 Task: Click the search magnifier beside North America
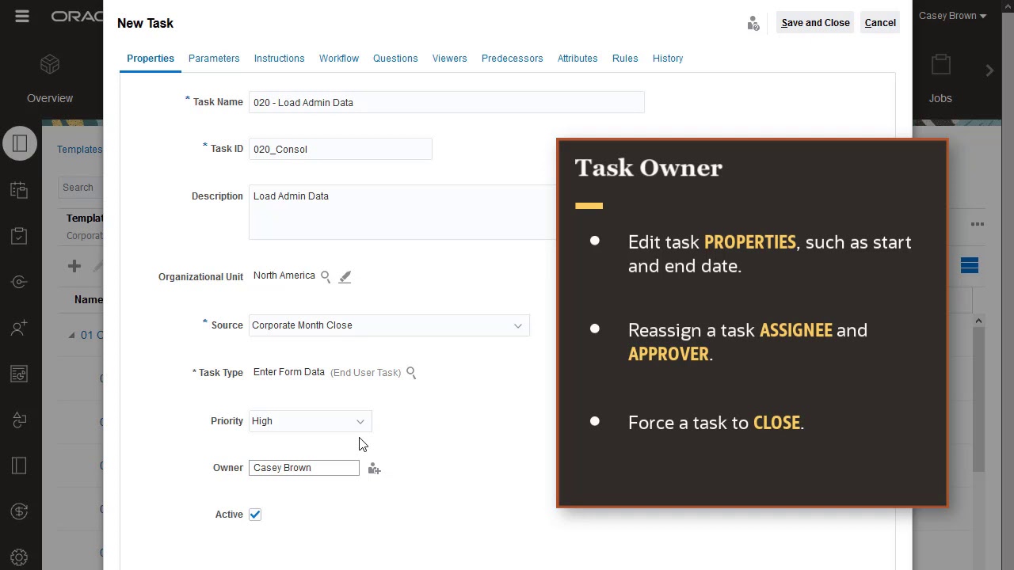click(x=326, y=276)
